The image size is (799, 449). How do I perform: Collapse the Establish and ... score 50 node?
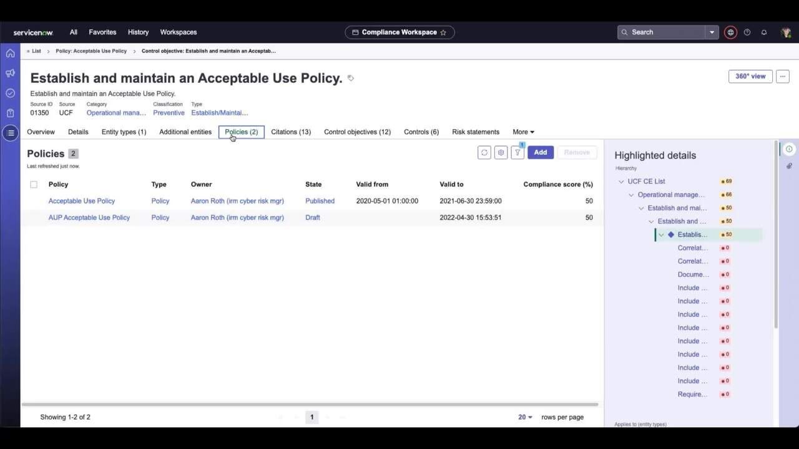(x=651, y=221)
